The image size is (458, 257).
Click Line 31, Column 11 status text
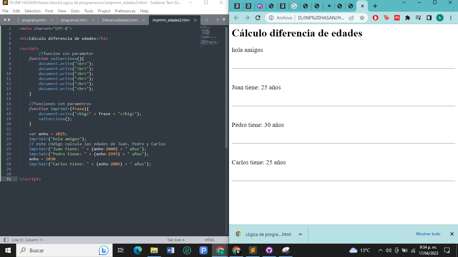point(27,240)
